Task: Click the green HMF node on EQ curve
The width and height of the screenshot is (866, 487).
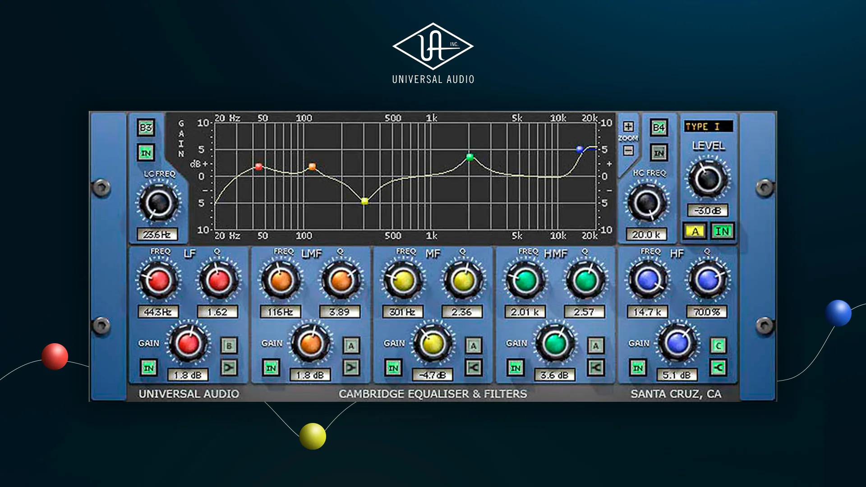Action: [x=470, y=157]
